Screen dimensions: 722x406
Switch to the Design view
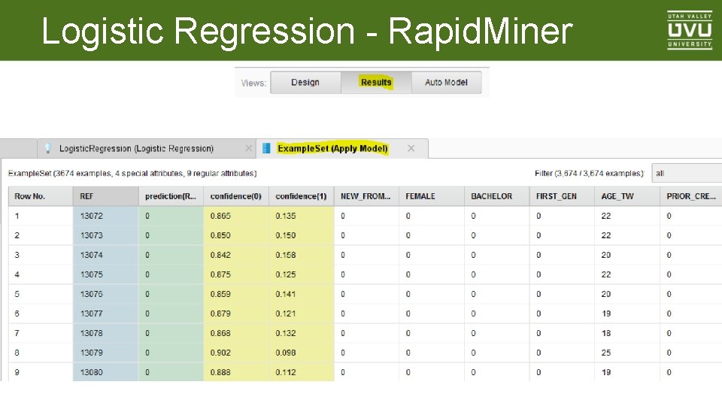pyautogui.click(x=305, y=83)
